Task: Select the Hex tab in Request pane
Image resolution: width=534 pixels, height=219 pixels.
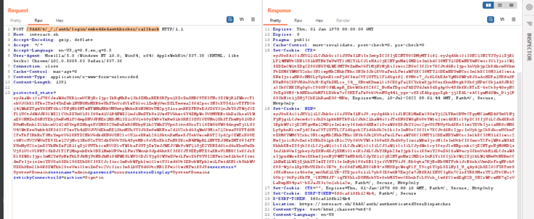Action: coord(59,20)
